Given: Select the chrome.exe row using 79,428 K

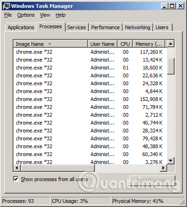Looking at the screenshot, I should (90, 138).
